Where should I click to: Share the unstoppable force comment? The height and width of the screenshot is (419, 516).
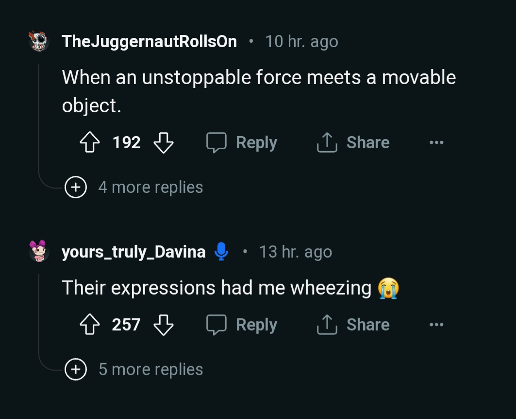[353, 142]
